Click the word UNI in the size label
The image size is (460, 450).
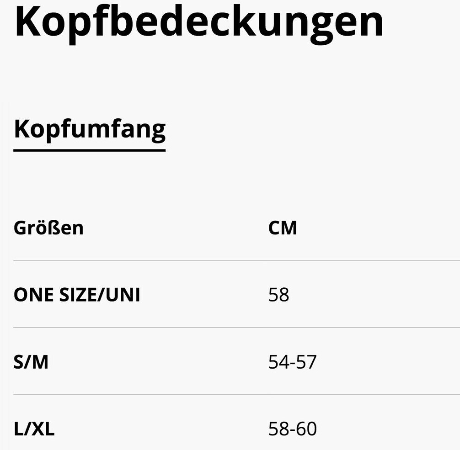coord(123,295)
